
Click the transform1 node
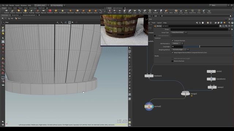click(x=211, y=79)
